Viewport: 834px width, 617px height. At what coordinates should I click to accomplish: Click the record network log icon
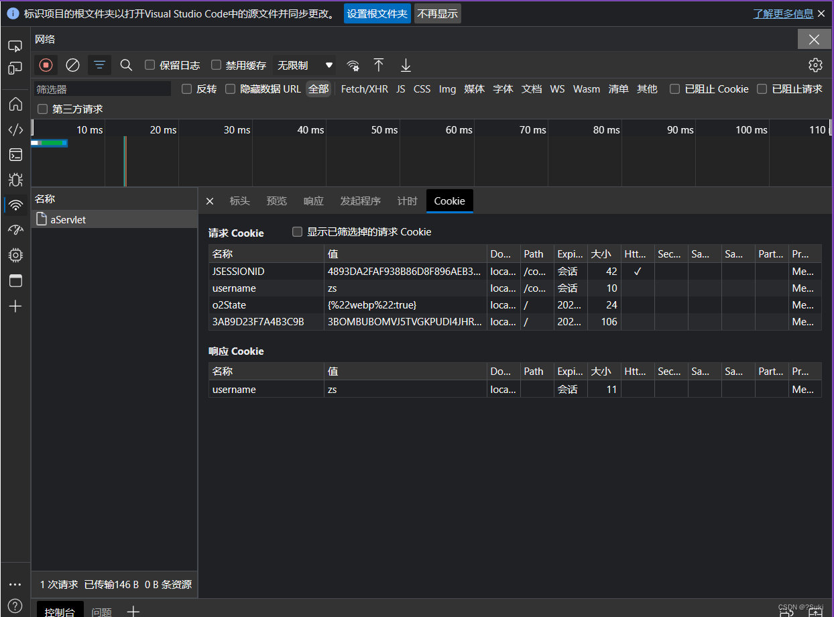pyautogui.click(x=46, y=65)
